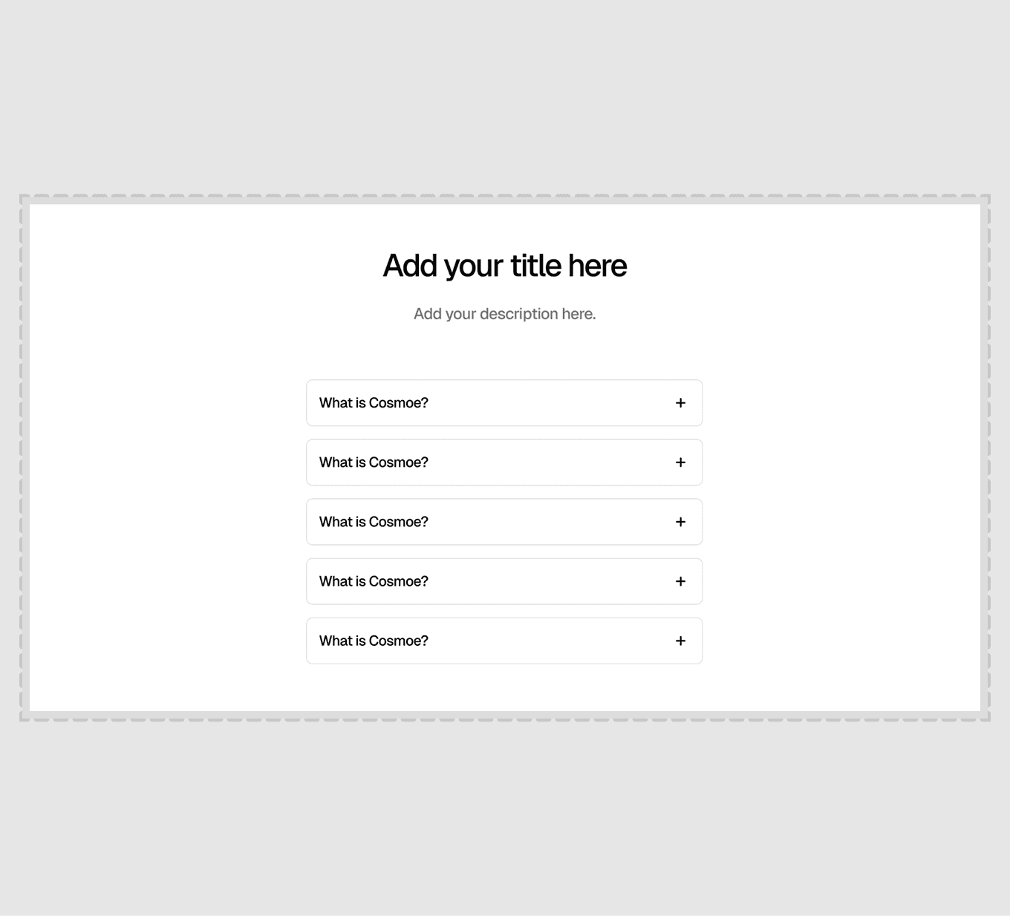Viewport: 1010px width, 916px height.
Task: Click the plus icon in the first FAQ row
Action: pos(680,403)
